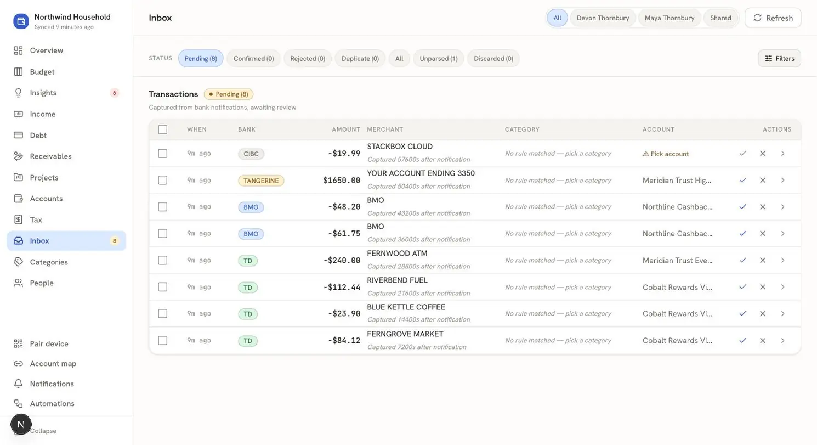The width and height of the screenshot is (817, 445).
Task: Reject the BLUE KETTLE COFFEE transaction
Action: pos(763,313)
